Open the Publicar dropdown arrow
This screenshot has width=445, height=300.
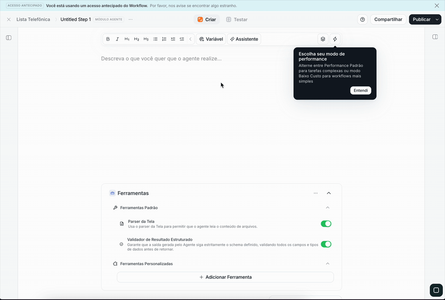click(x=437, y=19)
